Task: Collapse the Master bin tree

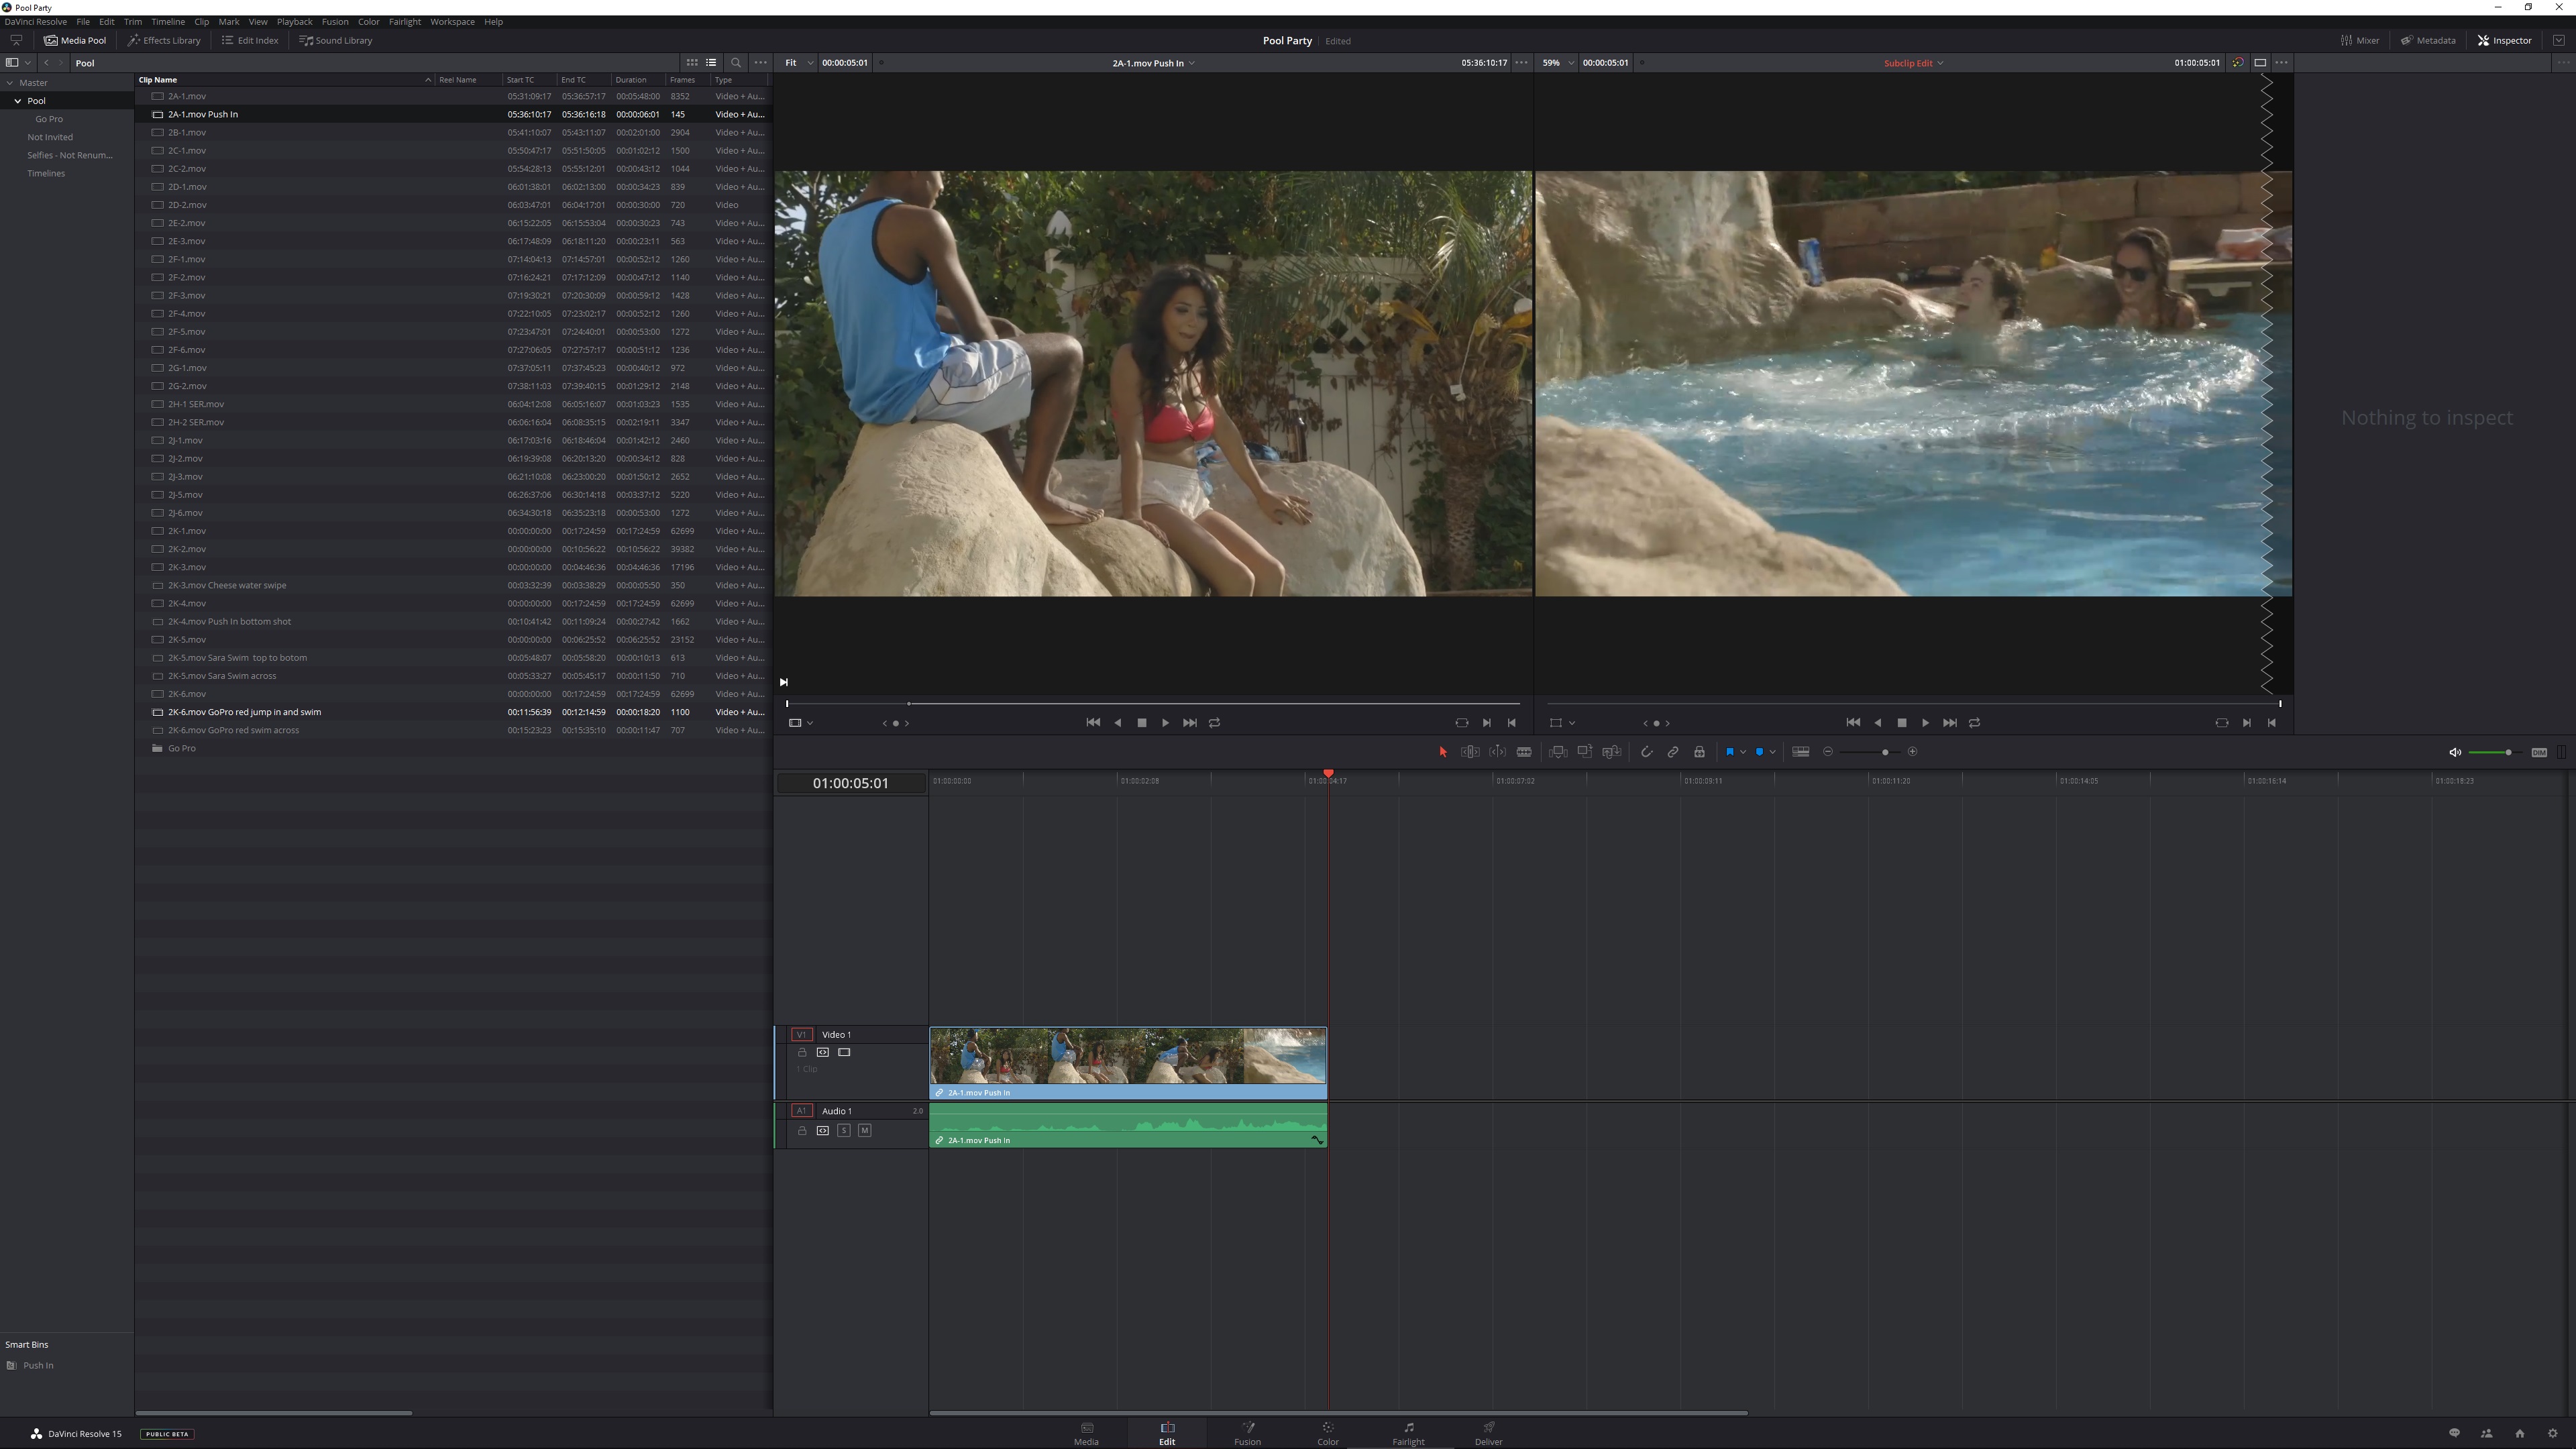Action: [x=9, y=83]
